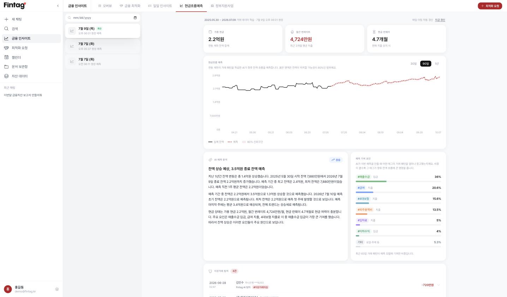Click the #외주용역비 tag

tap(365, 210)
